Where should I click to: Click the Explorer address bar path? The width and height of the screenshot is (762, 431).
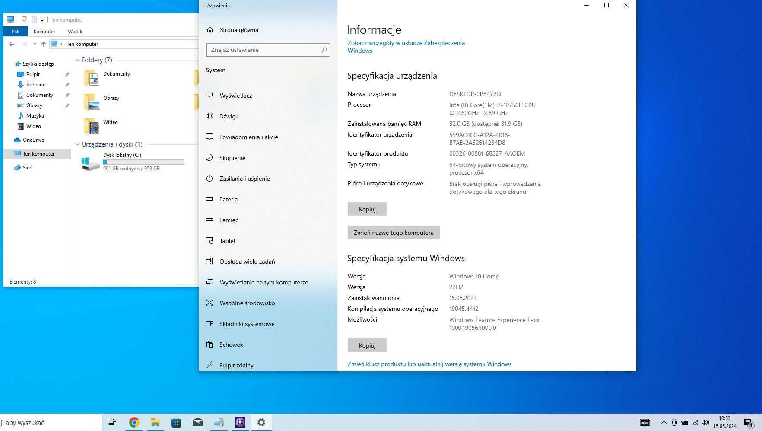pyautogui.click(x=124, y=44)
